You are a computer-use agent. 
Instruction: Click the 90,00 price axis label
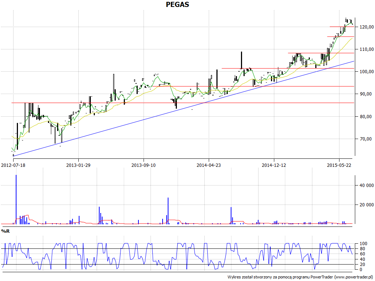point(367,94)
